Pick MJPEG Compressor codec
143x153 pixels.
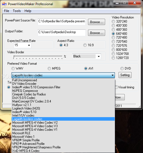[x=63, y=91]
